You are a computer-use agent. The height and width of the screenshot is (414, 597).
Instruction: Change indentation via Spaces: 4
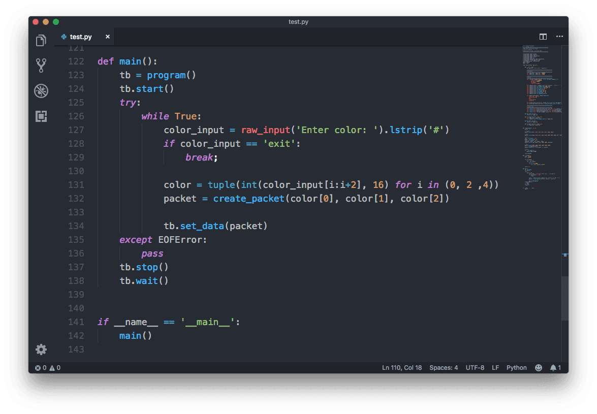(444, 368)
